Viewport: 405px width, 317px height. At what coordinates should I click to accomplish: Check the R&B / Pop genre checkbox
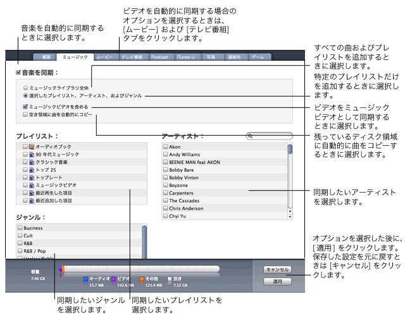tap(20, 251)
